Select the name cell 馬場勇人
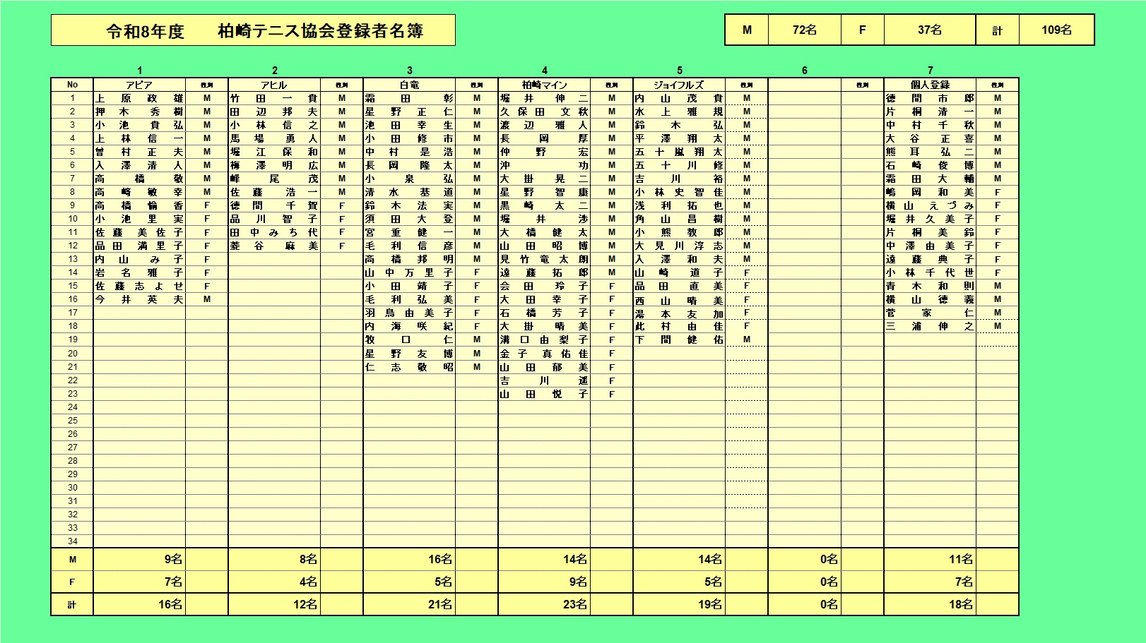Screen dimensions: 1146x643 [x=274, y=138]
